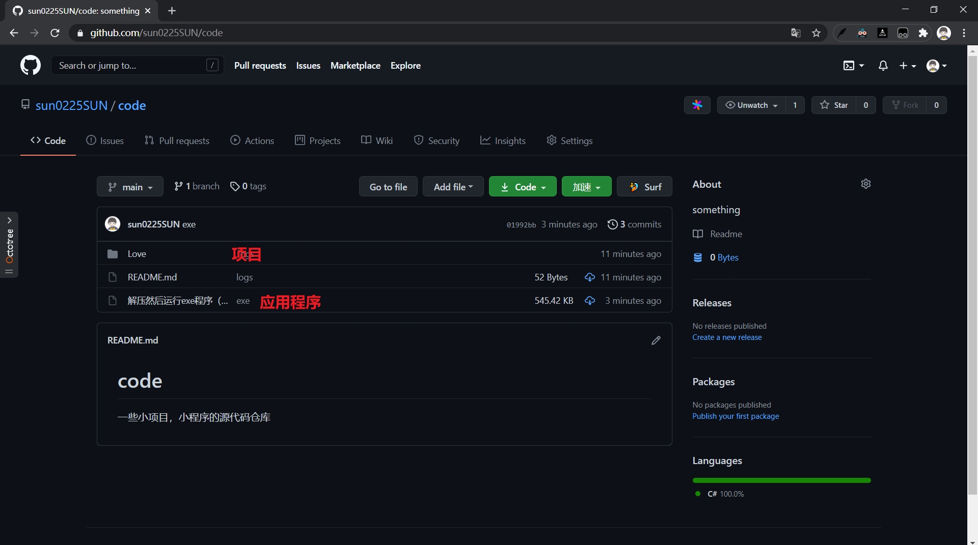Open the Security tab

[437, 140]
